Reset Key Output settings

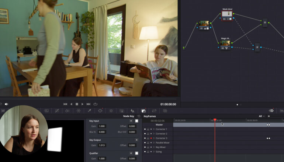(136, 140)
